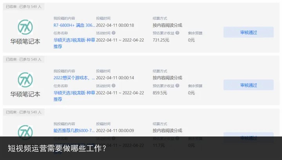
Task: Select the activity date range in the 859.5元 row
Action: (x=120, y=93)
